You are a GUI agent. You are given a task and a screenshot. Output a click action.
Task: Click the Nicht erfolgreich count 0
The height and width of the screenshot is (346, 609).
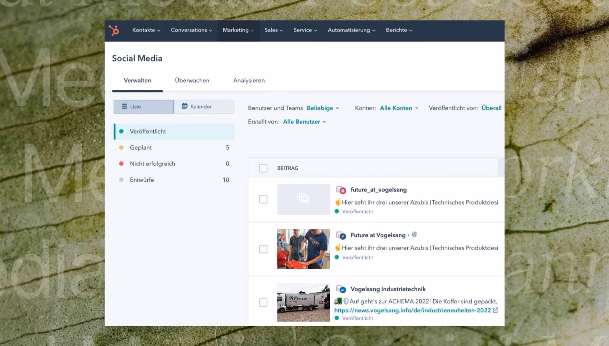point(227,164)
